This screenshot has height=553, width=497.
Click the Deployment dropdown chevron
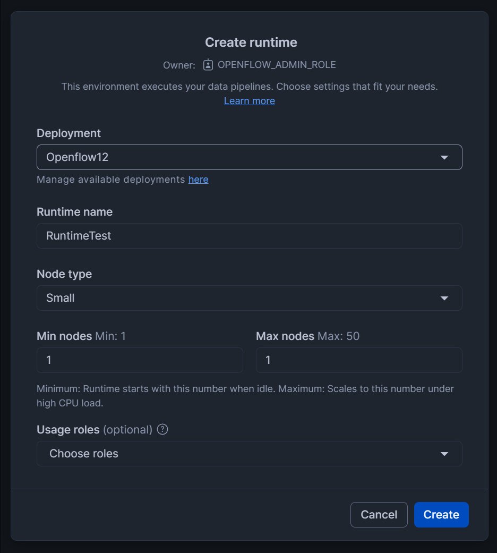tap(444, 157)
